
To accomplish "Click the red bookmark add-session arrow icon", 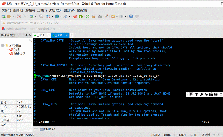I will (x=3, y=29).
